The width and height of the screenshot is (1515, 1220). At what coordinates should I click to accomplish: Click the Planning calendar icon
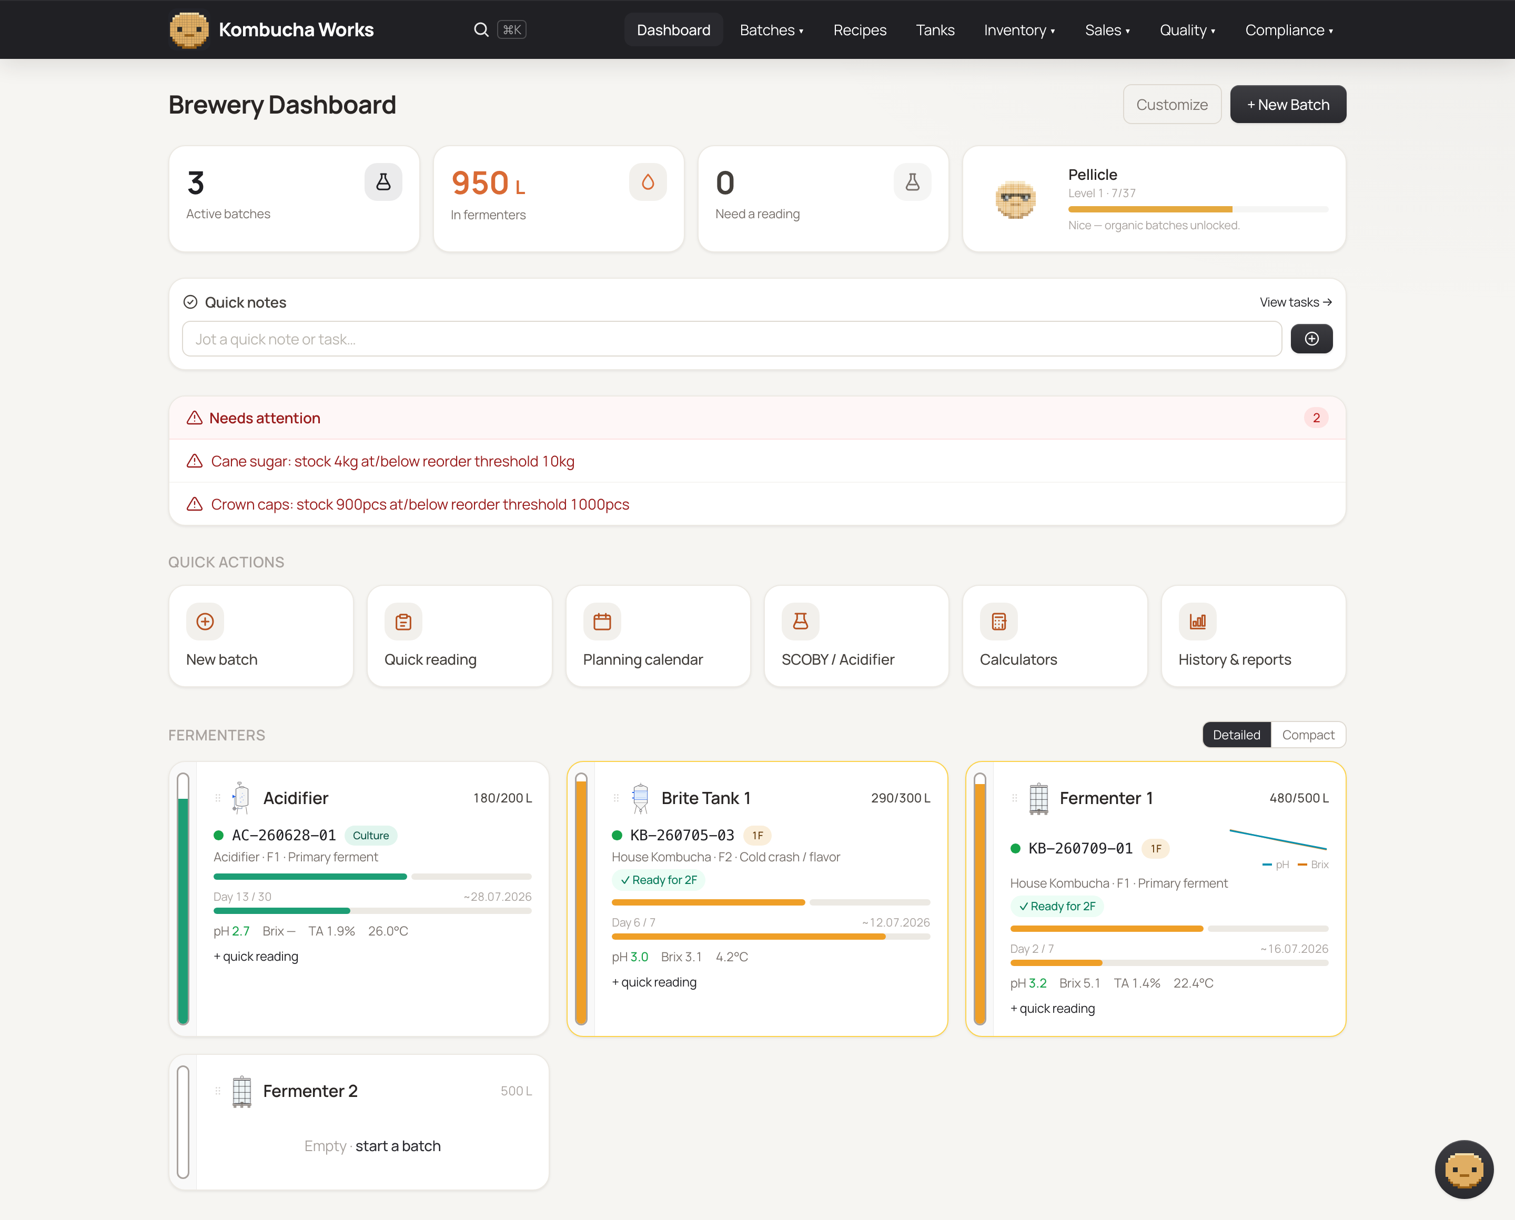pos(602,621)
